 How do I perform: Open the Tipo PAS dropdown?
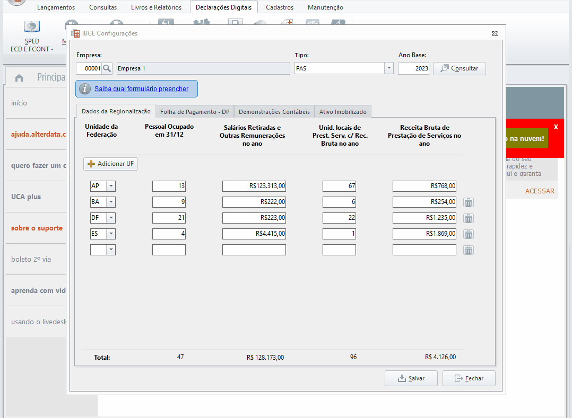point(389,68)
